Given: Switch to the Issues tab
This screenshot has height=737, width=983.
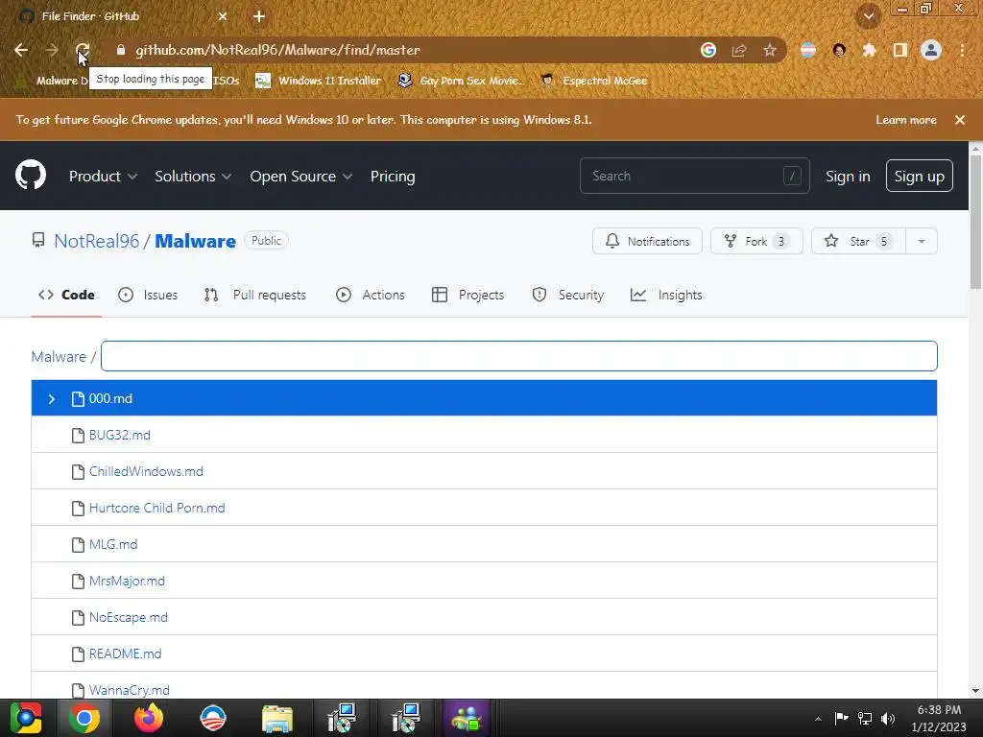Looking at the screenshot, I should tap(148, 296).
